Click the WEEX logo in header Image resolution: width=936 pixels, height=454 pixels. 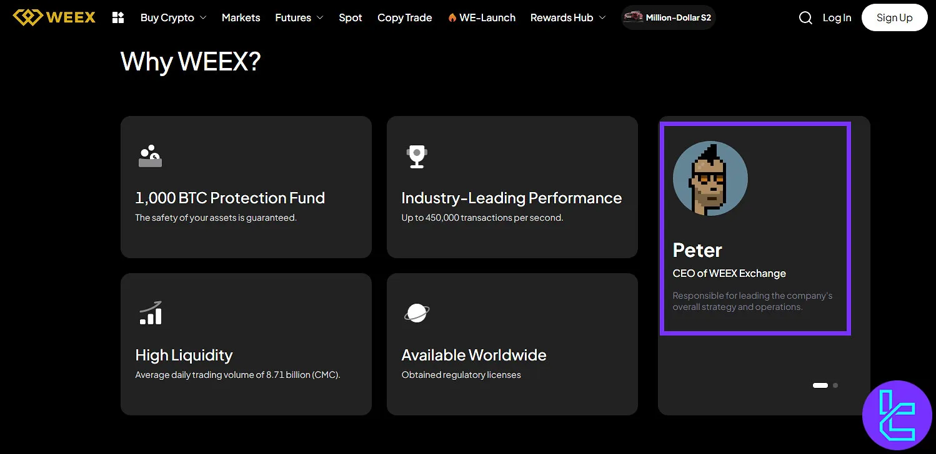coord(54,17)
